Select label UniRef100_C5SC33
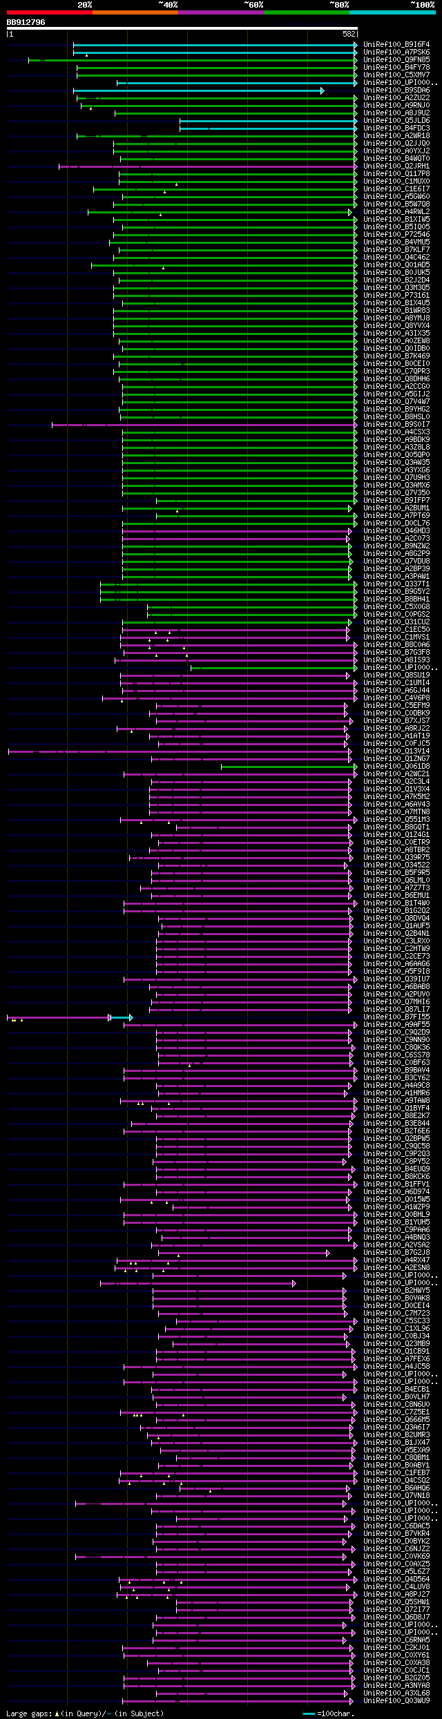 pos(396,1321)
